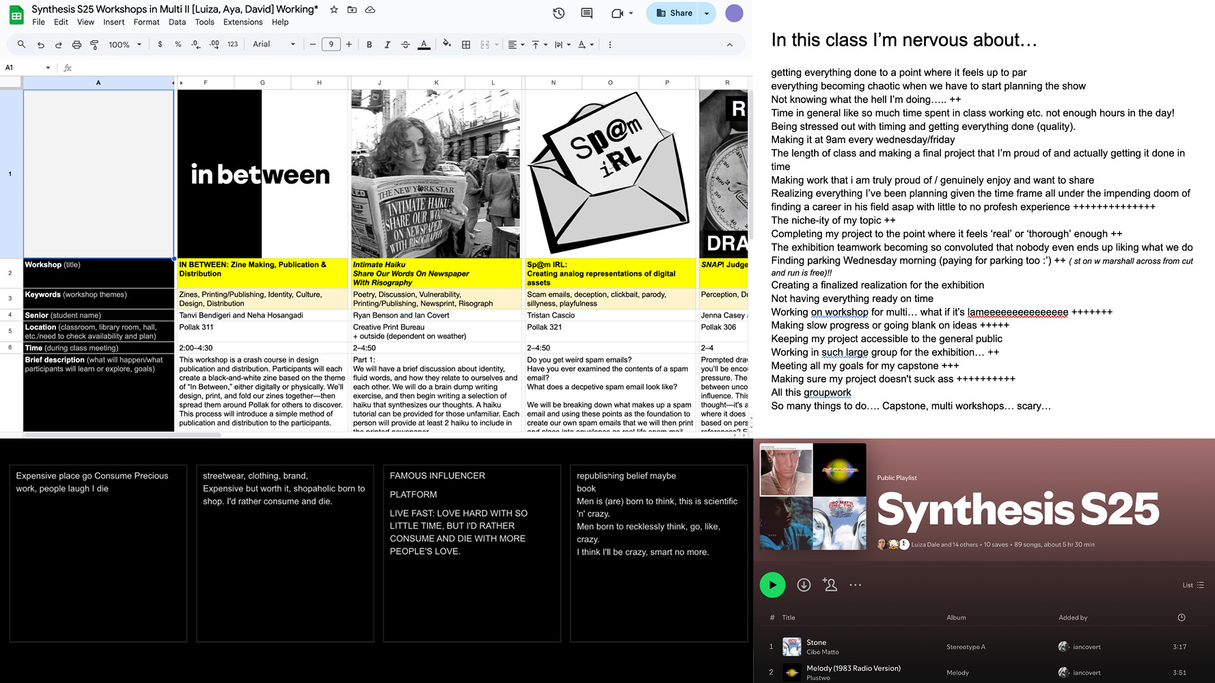The image size is (1215, 683).
Task: Open the Format menu
Action: [x=146, y=22]
